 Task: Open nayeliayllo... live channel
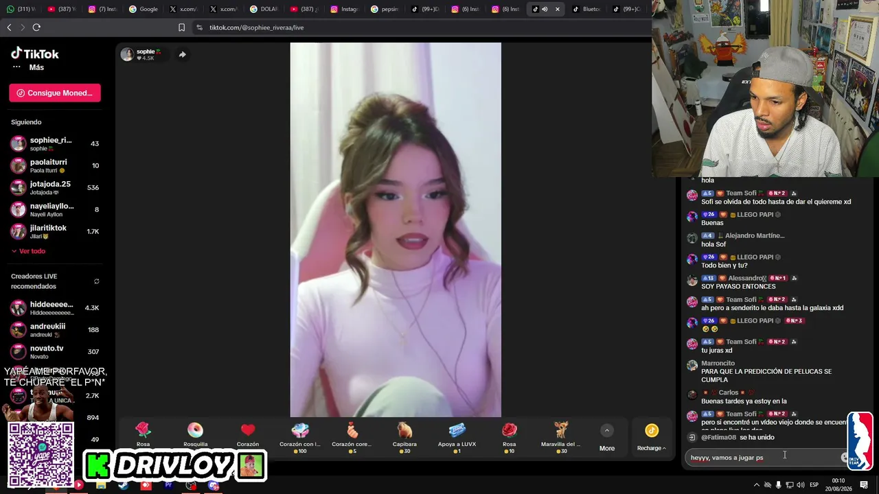click(x=55, y=209)
